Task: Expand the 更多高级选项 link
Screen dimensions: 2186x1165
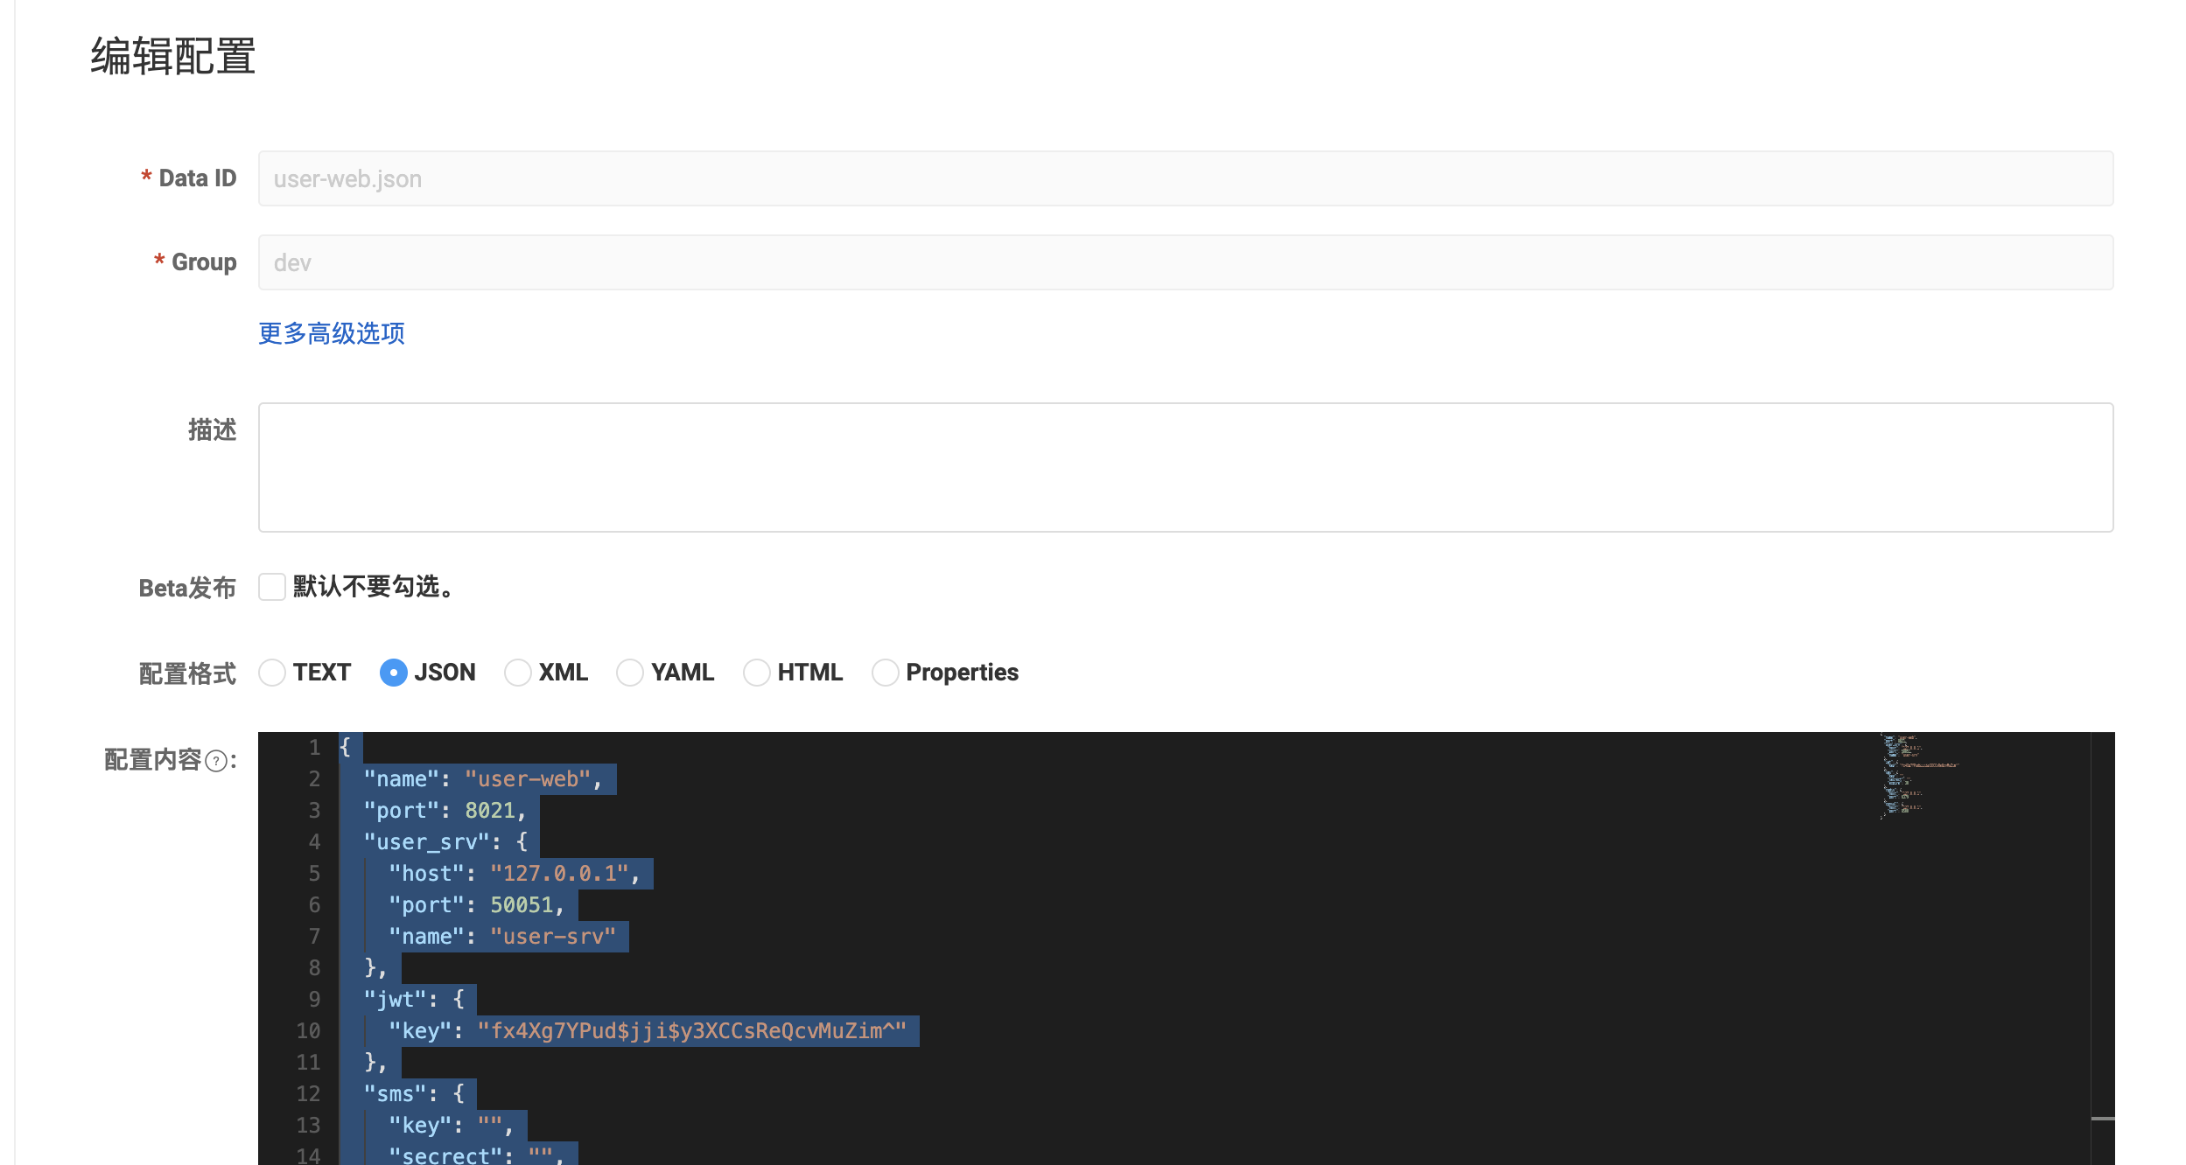Action: pos(332,333)
